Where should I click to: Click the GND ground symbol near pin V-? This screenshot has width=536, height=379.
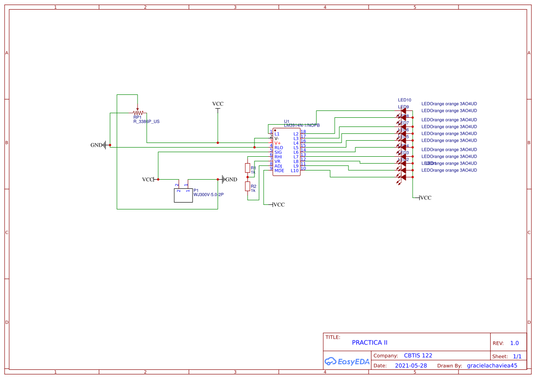click(105, 145)
